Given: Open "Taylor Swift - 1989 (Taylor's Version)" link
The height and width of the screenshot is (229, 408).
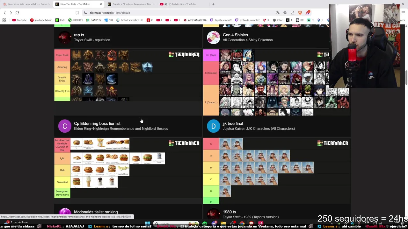Looking at the screenshot, I should click(251, 217).
